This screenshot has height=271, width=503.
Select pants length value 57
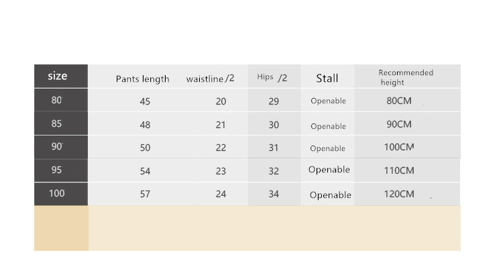pos(145,194)
